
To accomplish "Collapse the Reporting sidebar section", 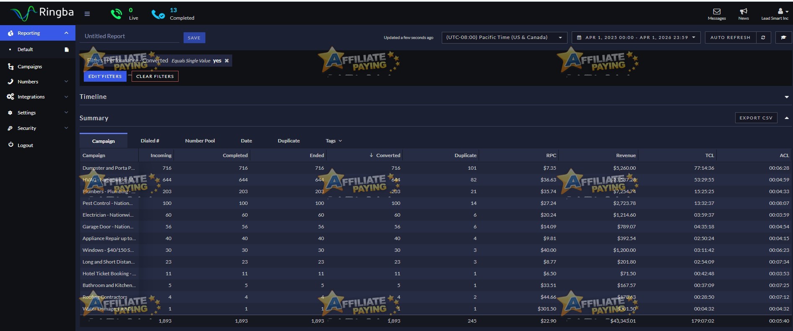I will (66, 33).
